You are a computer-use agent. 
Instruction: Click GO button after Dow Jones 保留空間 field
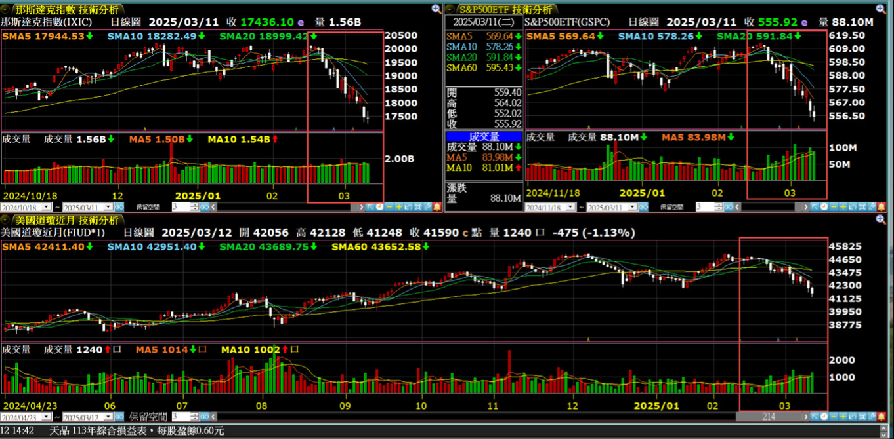coord(205,417)
